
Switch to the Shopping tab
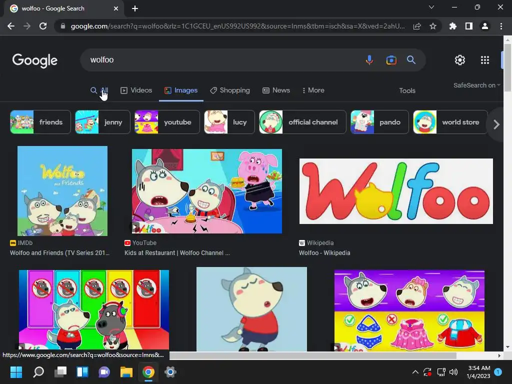[x=230, y=90]
